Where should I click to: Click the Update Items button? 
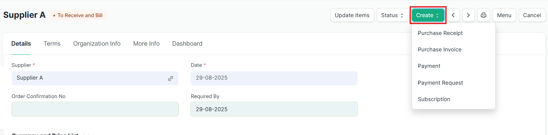click(352, 15)
